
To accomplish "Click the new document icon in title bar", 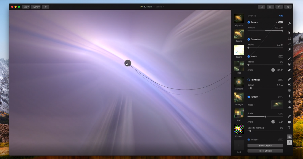I will [x=270, y=7].
